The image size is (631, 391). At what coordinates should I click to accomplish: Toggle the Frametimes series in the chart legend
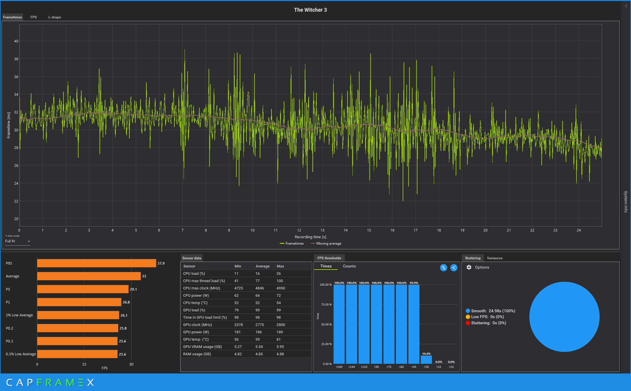pyautogui.click(x=292, y=243)
